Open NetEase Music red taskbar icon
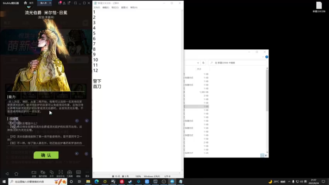Image resolution: width=329 pixels, height=185 pixels. click(122, 181)
